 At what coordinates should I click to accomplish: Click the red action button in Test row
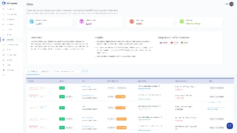(33, 108)
